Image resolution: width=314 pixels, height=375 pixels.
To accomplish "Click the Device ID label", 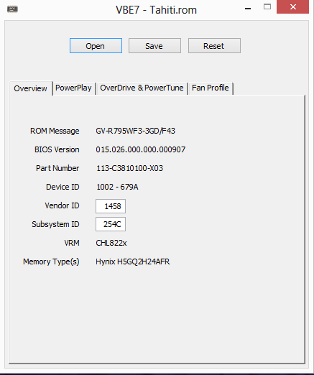I will click(x=63, y=187).
